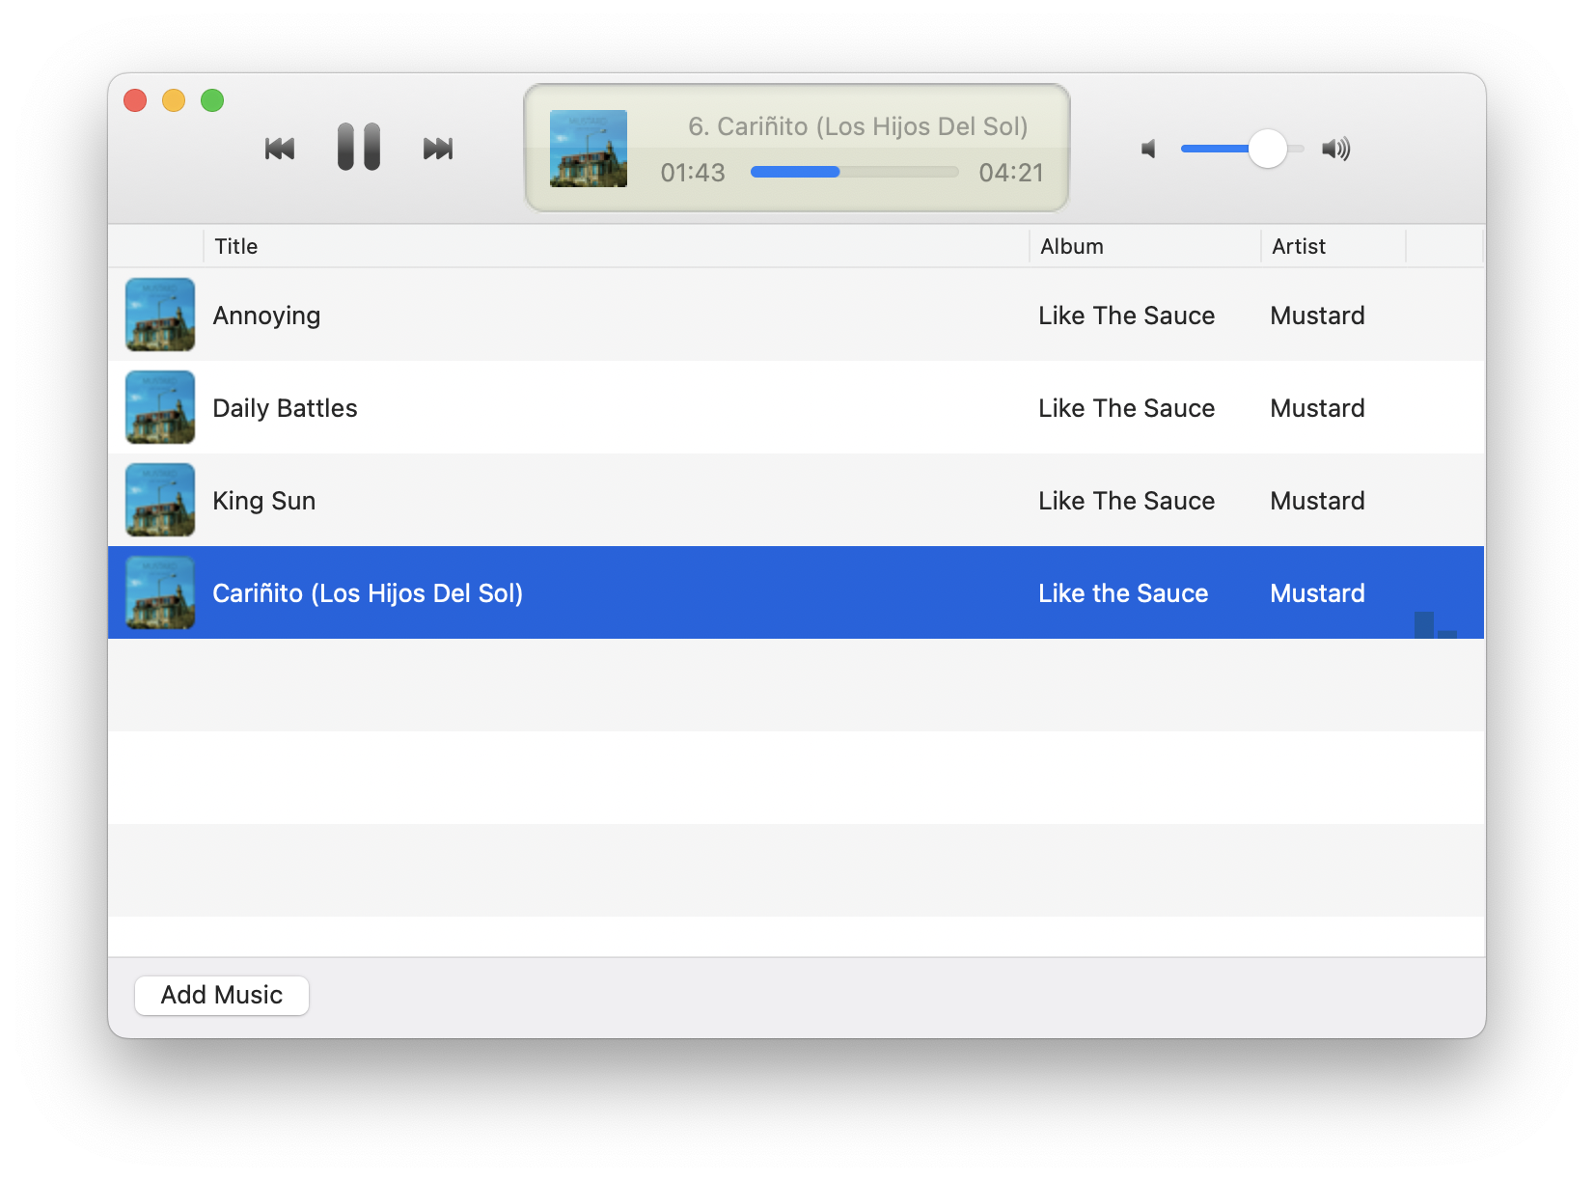1594x1181 pixels.
Task: Select the King Sun track
Action: coord(796,500)
